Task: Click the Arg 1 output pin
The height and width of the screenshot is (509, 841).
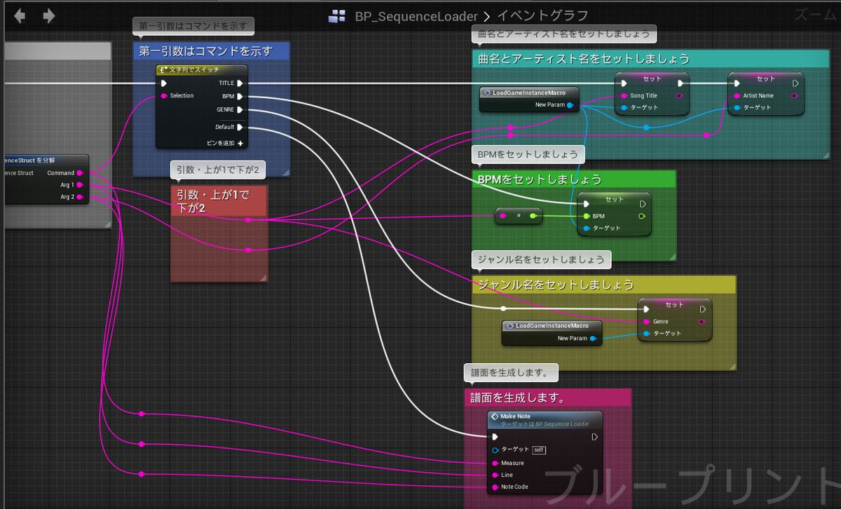Action: click(x=80, y=185)
